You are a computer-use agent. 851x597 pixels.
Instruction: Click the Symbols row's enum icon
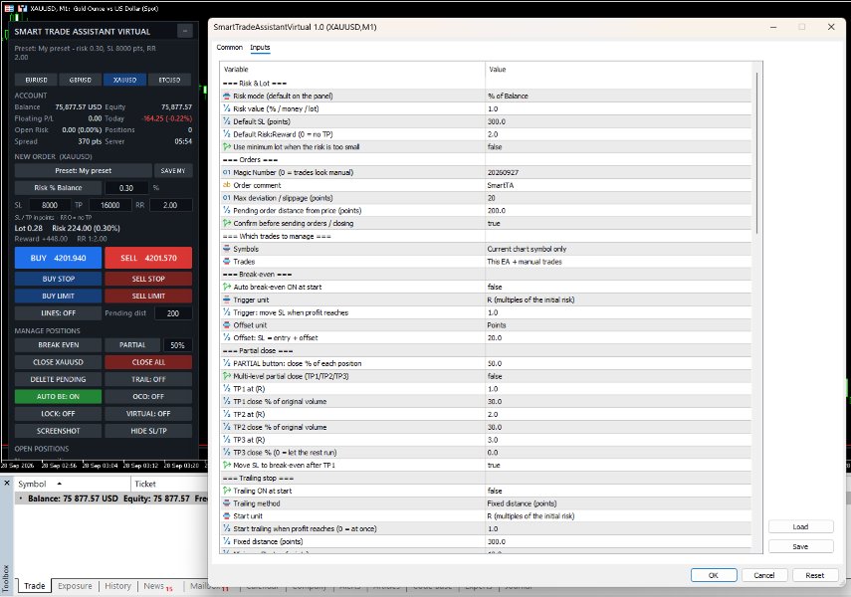point(227,249)
